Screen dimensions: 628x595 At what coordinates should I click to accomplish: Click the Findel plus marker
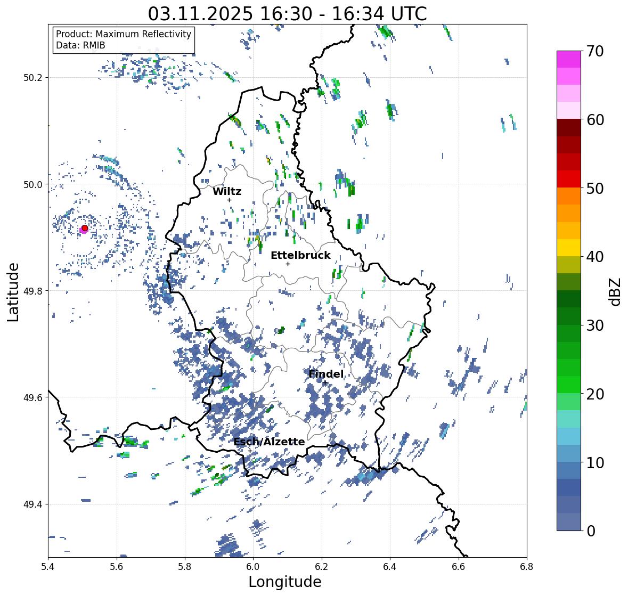click(325, 383)
